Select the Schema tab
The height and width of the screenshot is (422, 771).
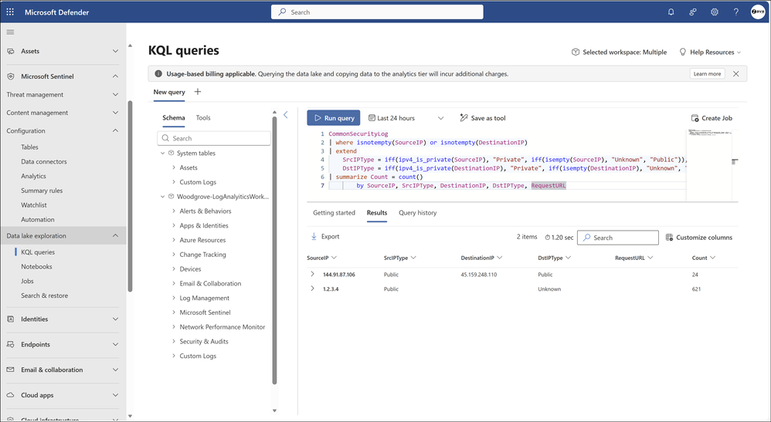(174, 117)
